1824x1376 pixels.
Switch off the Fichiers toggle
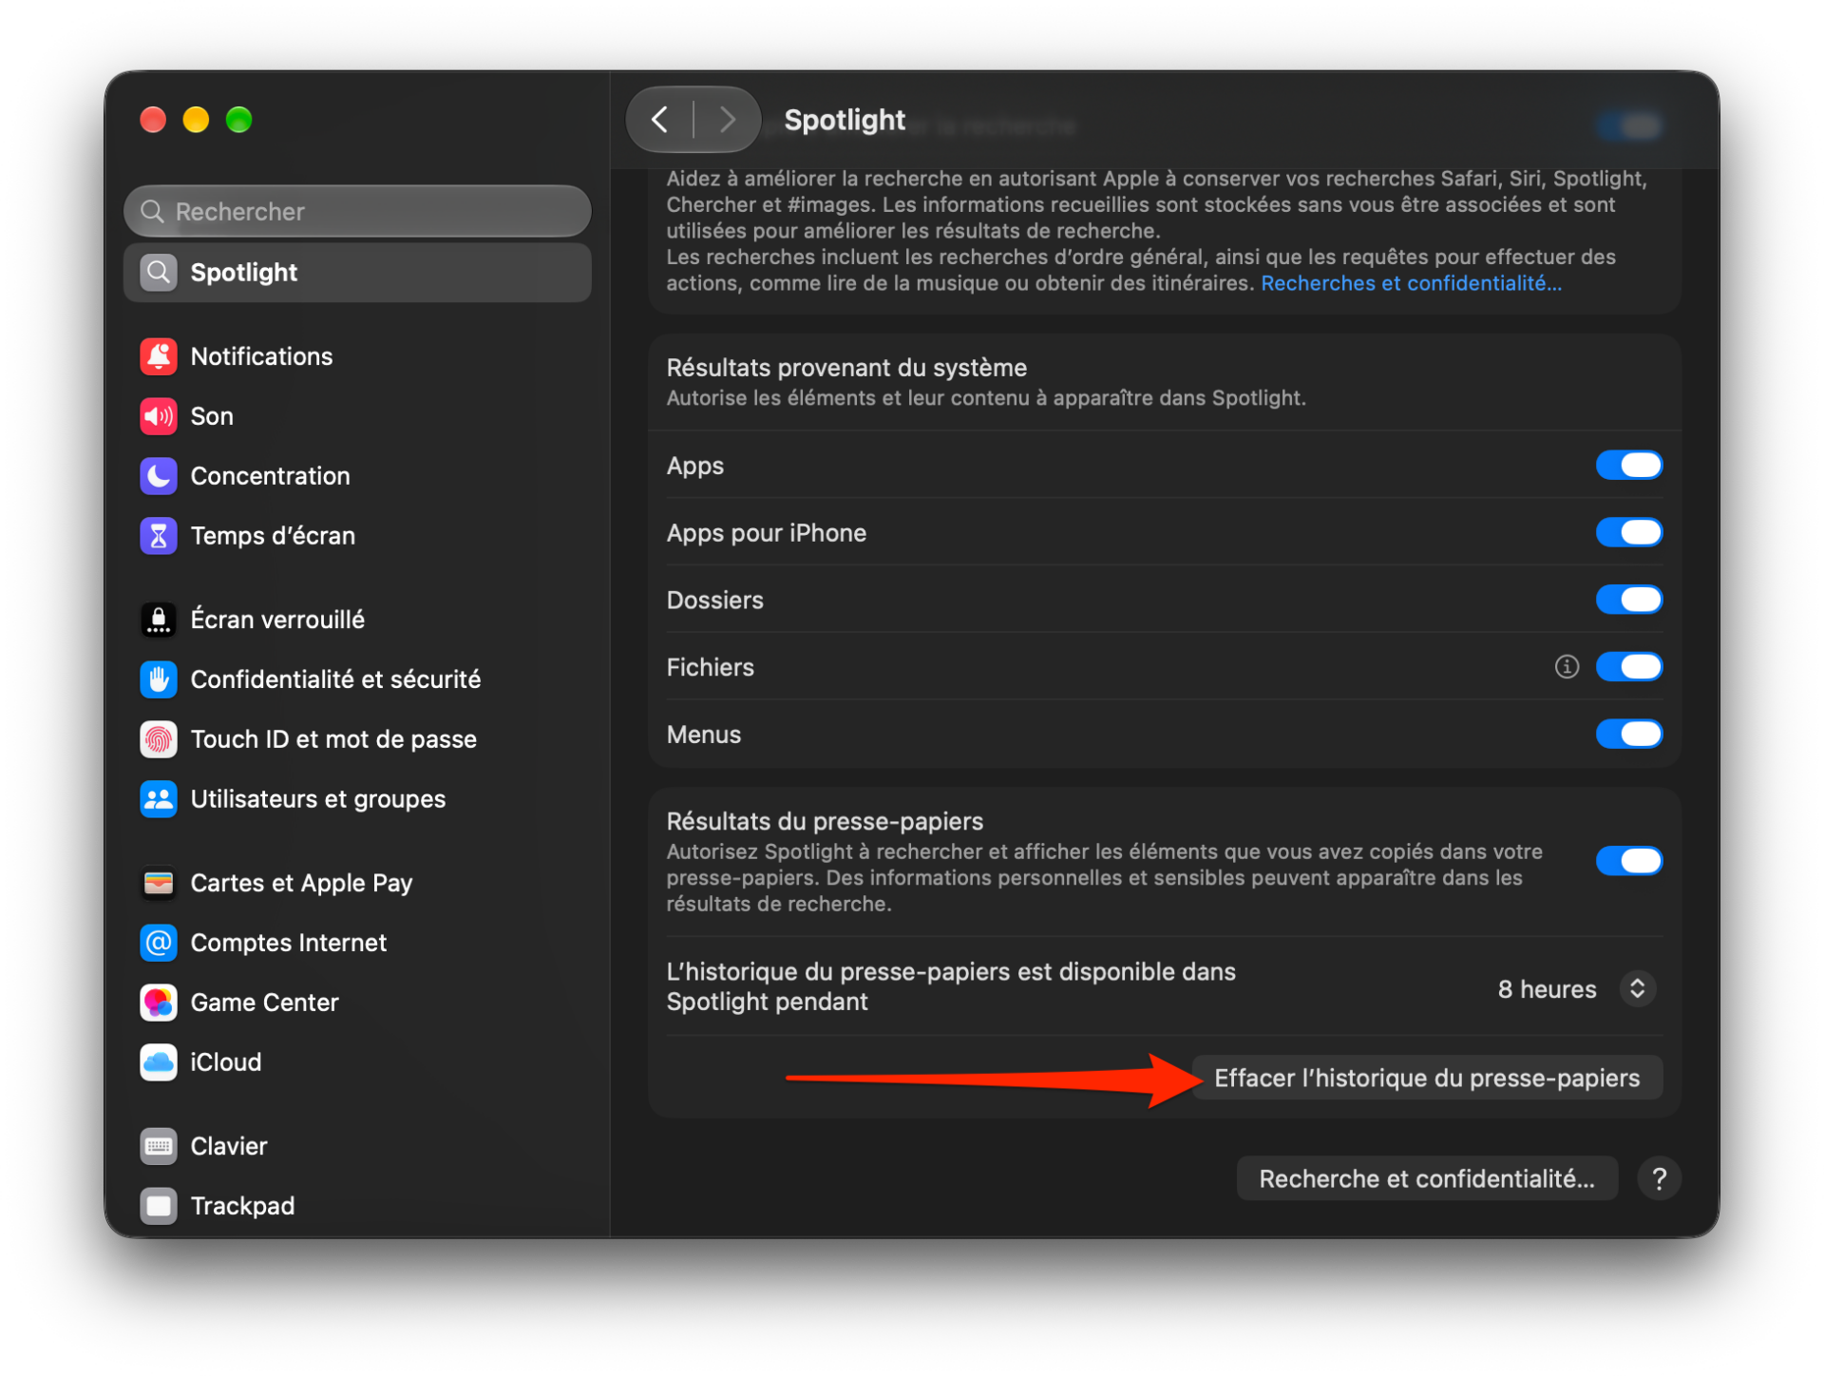click(1628, 667)
